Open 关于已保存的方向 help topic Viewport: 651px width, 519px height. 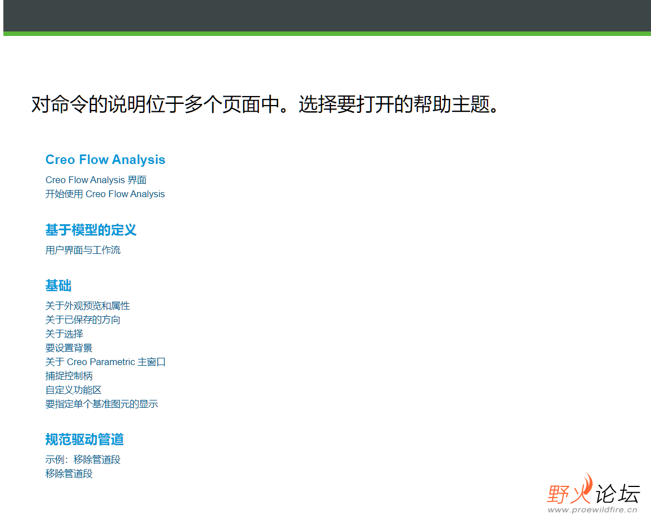pyautogui.click(x=83, y=320)
